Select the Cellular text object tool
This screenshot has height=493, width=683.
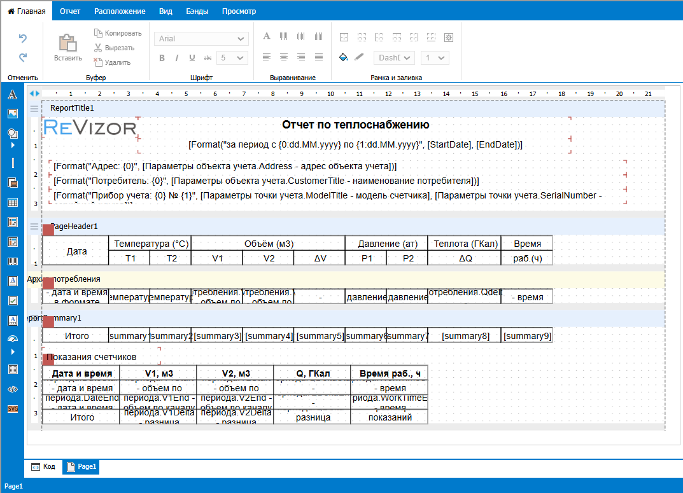click(x=13, y=320)
